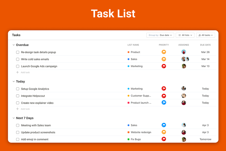Open the Group by Due date dropdown
The width and height of the screenshot is (226, 151).
160,35
